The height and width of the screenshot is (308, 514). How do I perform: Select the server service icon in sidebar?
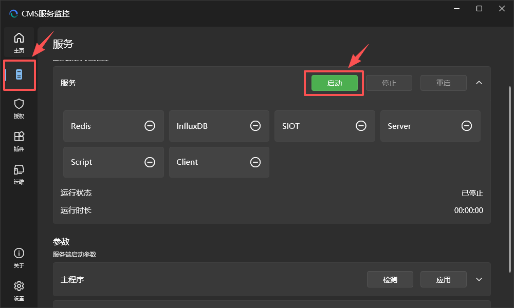pyautogui.click(x=19, y=75)
